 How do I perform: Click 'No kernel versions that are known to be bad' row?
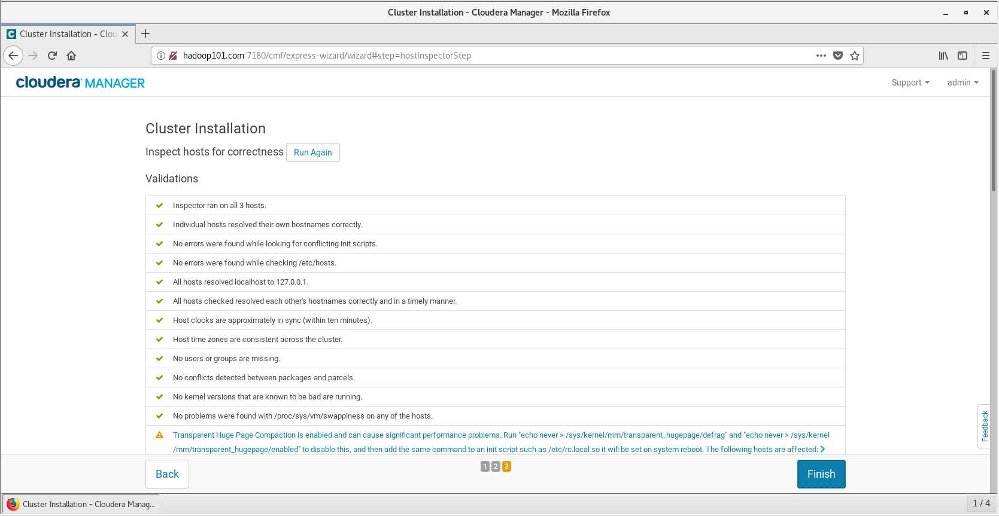click(x=495, y=396)
